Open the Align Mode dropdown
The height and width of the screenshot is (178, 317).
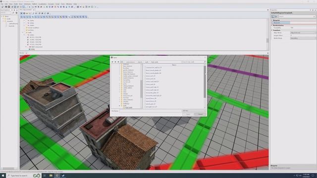(303, 33)
